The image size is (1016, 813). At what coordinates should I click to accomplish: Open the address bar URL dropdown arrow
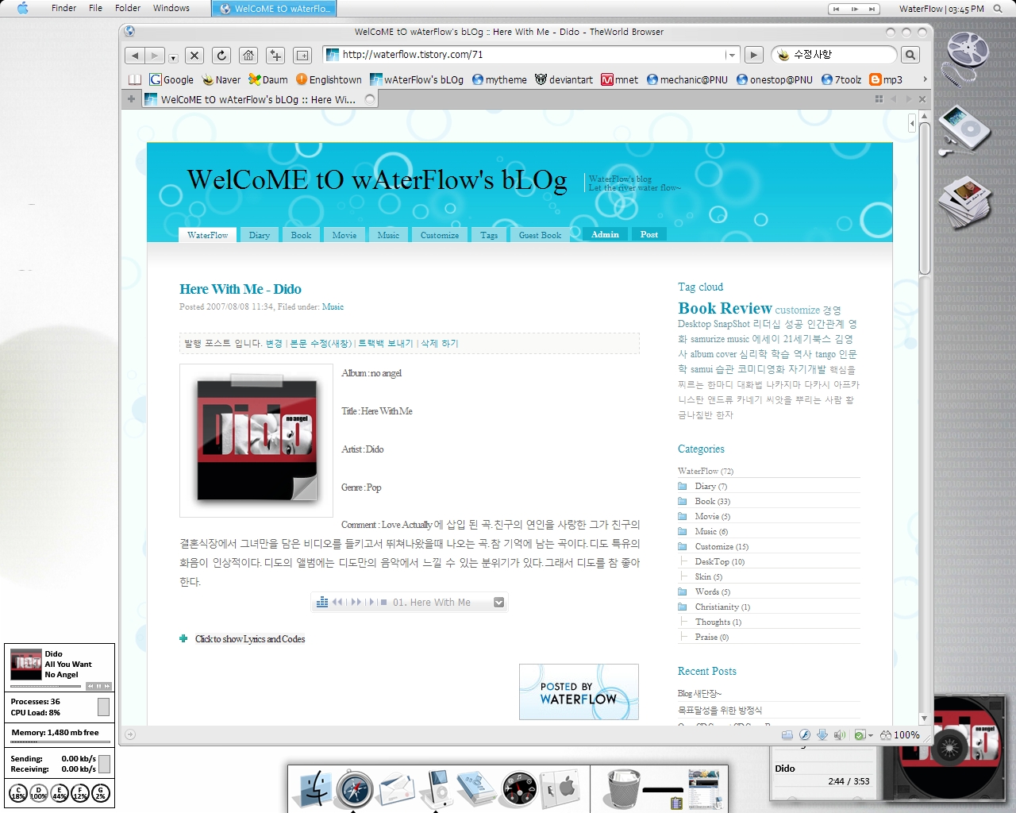point(730,55)
